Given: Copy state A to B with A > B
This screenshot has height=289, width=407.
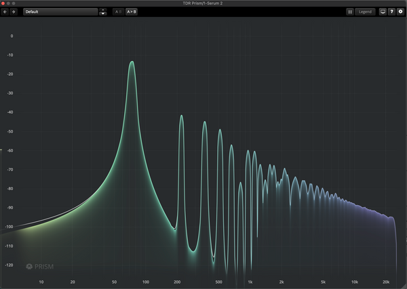Looking at the screenshot, I should click(x=132, y=12).
